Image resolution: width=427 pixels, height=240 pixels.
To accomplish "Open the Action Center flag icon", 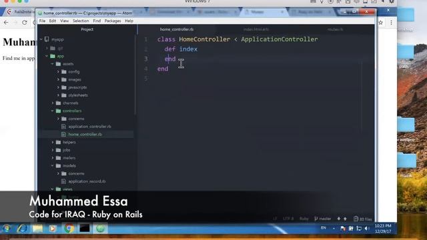I will [x=343, y=229].
